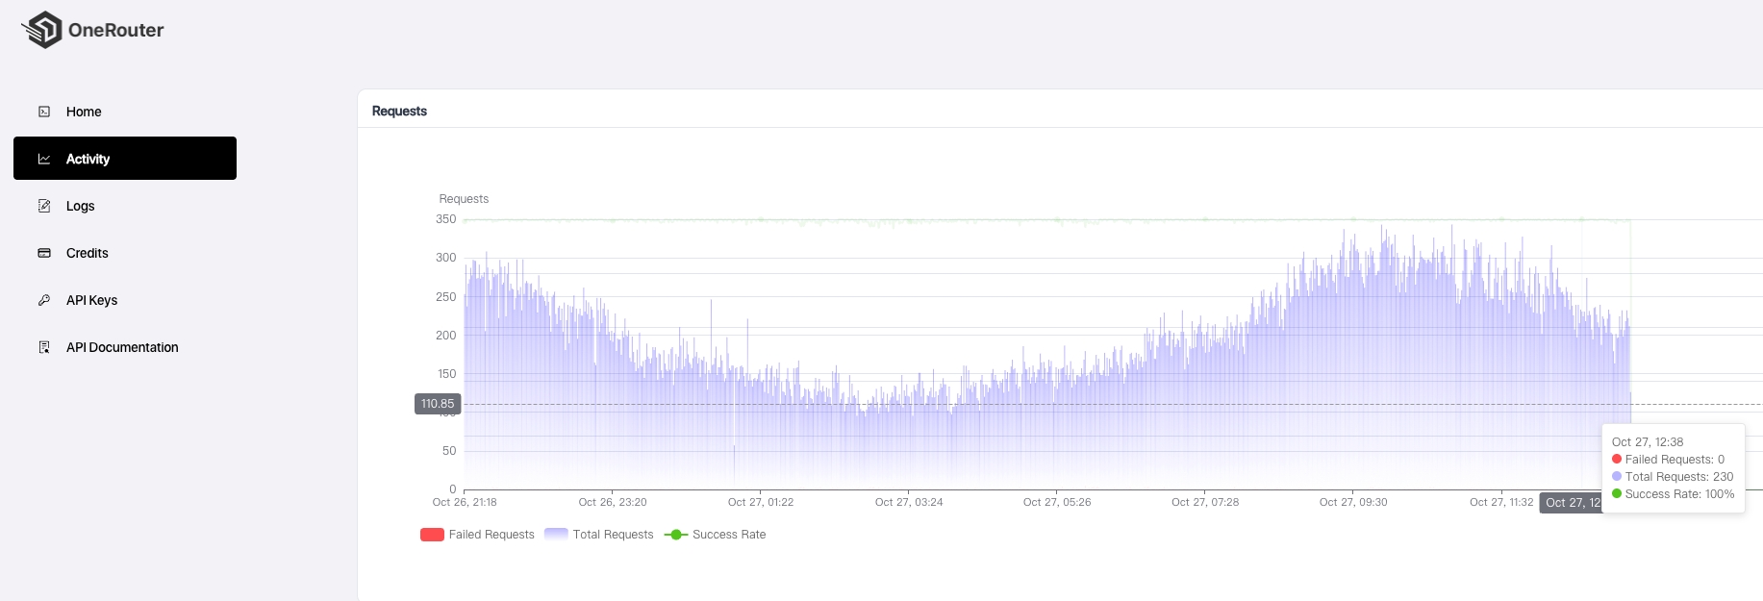Open the Home menu item
This screenshot has width=1763, height=601.
pos(84,112)
